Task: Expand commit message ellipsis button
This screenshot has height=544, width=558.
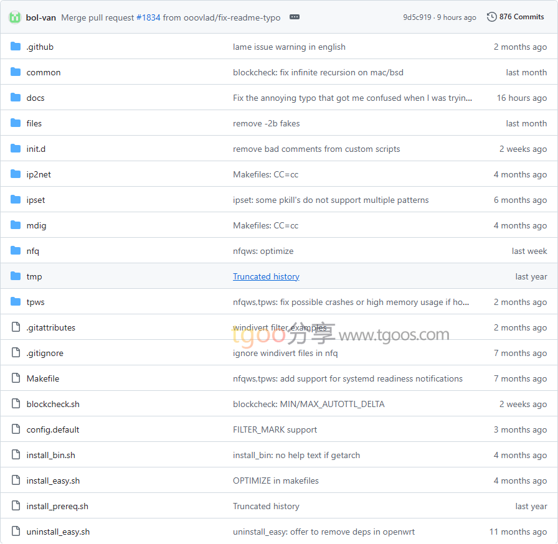Action: (x=295, y=17)
